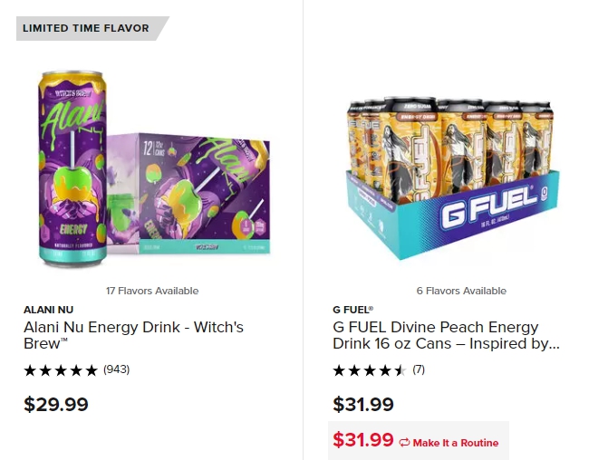
Task: Open the Alani Nu Witch's Brew product image
Action: (x=154, y=169)
